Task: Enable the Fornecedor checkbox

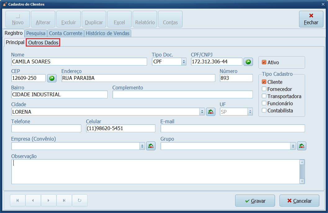Action: coord(264,89)
